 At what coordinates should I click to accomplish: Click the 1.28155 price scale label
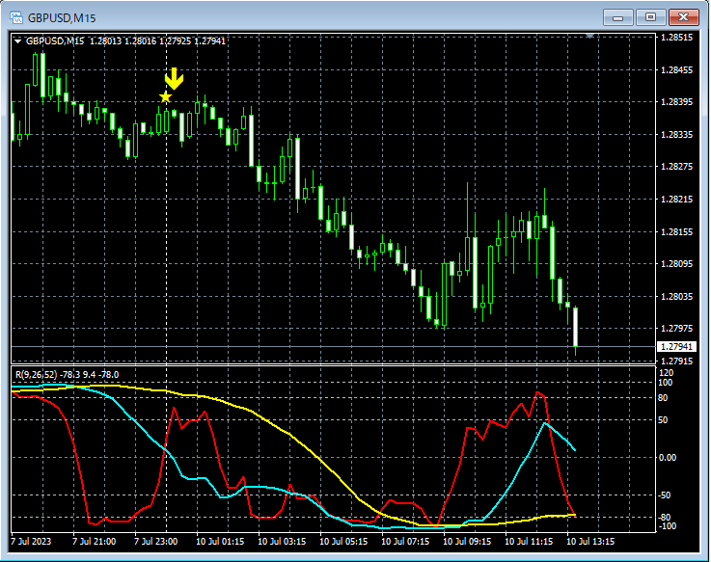click(x=676, y=232)
